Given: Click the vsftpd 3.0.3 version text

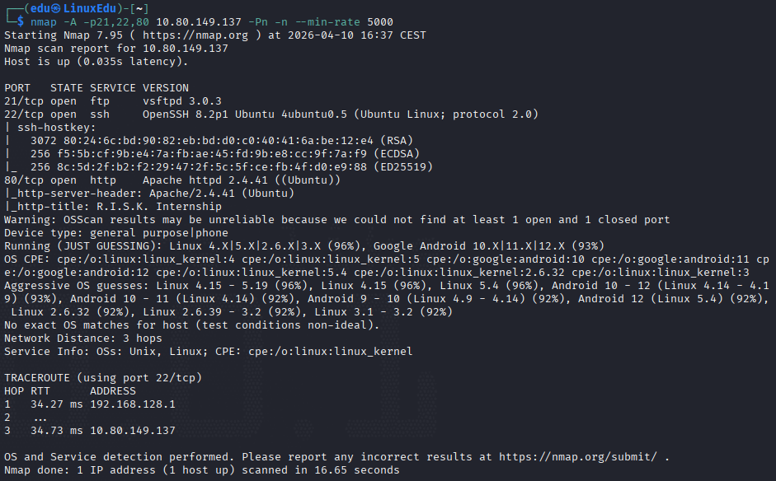Looking at the screenshot, I should coord(182,100).
